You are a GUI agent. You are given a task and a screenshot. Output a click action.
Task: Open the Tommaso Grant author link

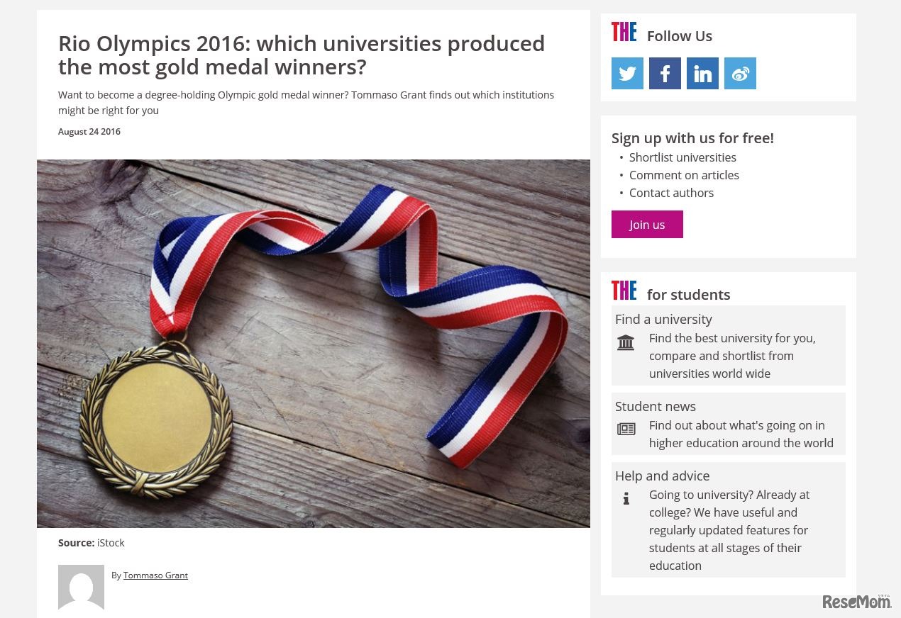click(x=155, y=575)
